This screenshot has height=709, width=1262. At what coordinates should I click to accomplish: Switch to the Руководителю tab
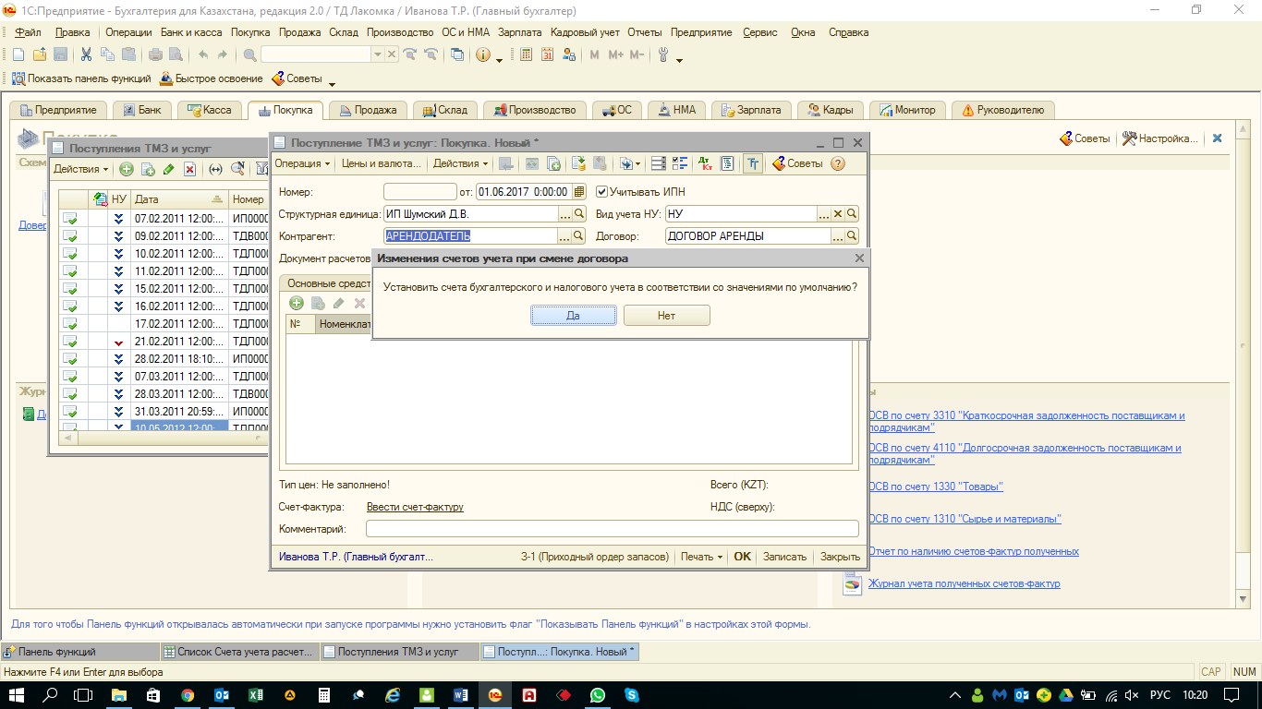[x=1003, y=110]
